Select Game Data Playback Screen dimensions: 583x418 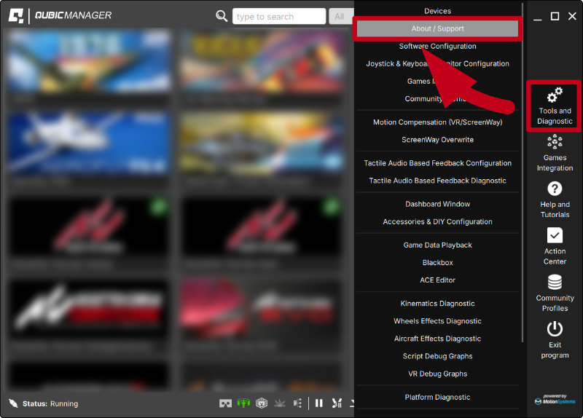[x=437, y=245]
